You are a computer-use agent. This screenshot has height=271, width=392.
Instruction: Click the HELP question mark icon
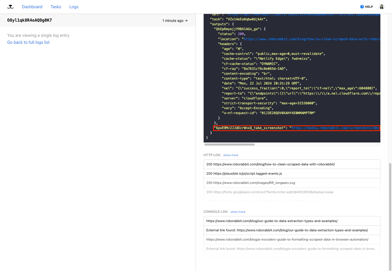coord(362,7)
